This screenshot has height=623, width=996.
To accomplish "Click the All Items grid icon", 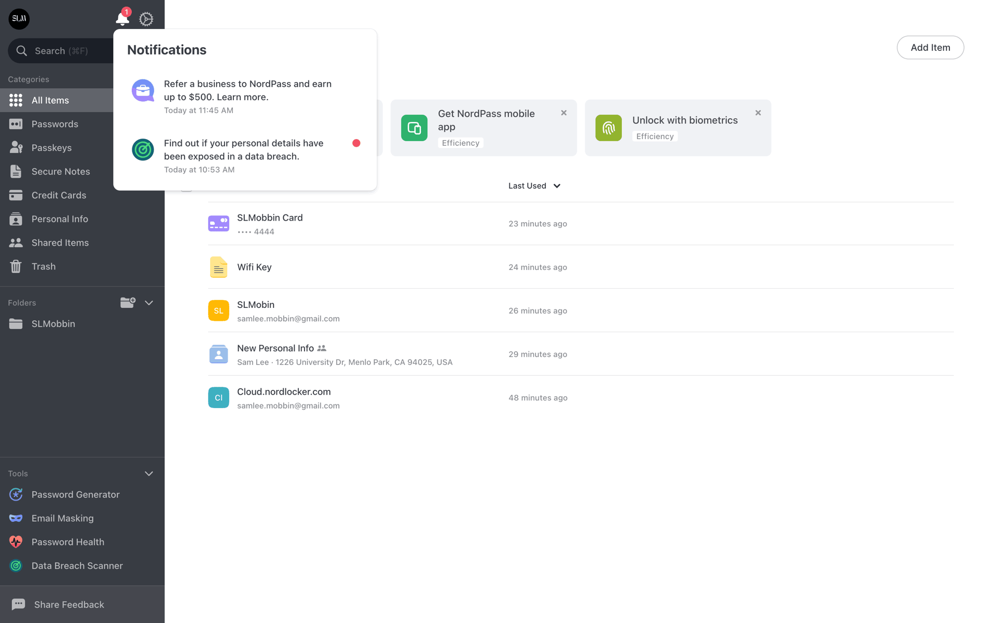I will (x=16, y=100).
